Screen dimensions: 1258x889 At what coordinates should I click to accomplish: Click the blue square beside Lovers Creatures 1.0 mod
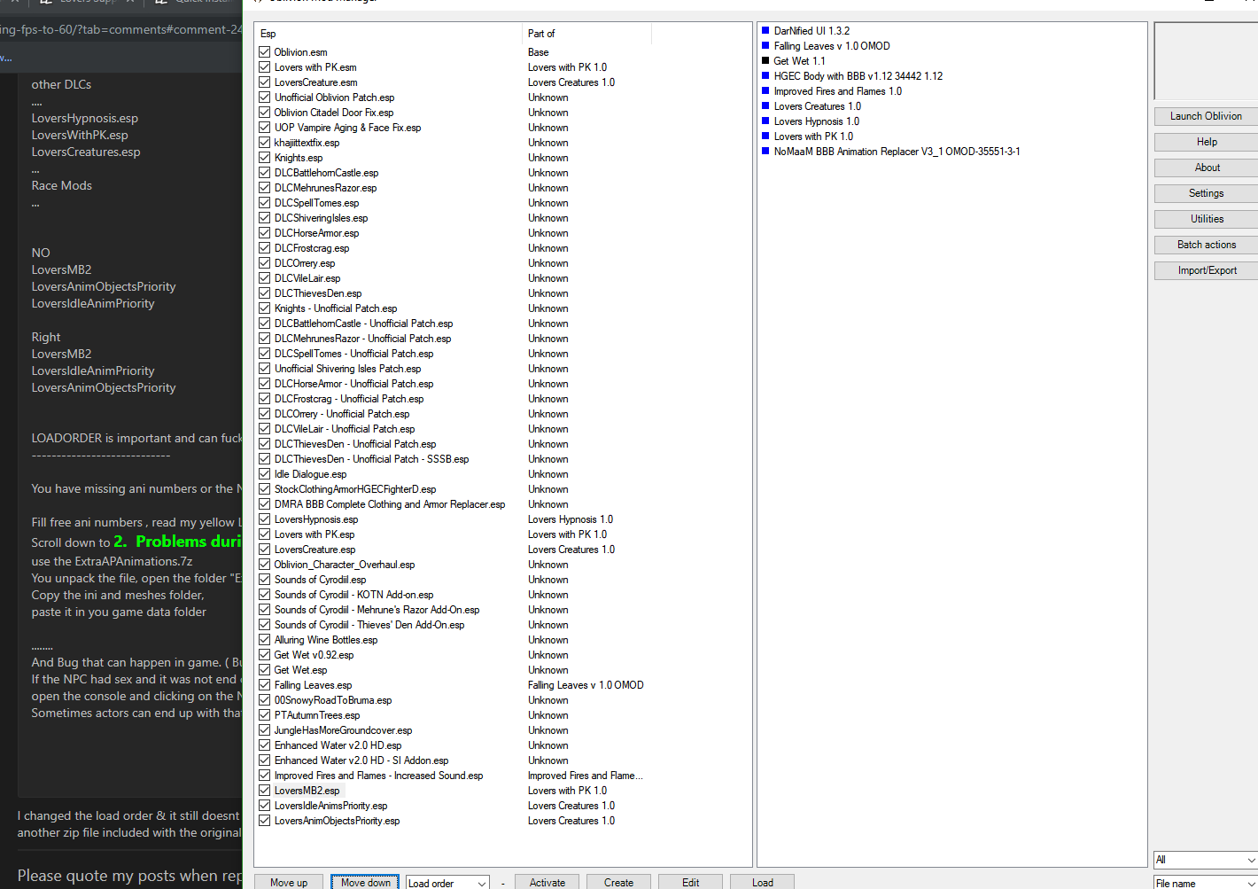765,105
